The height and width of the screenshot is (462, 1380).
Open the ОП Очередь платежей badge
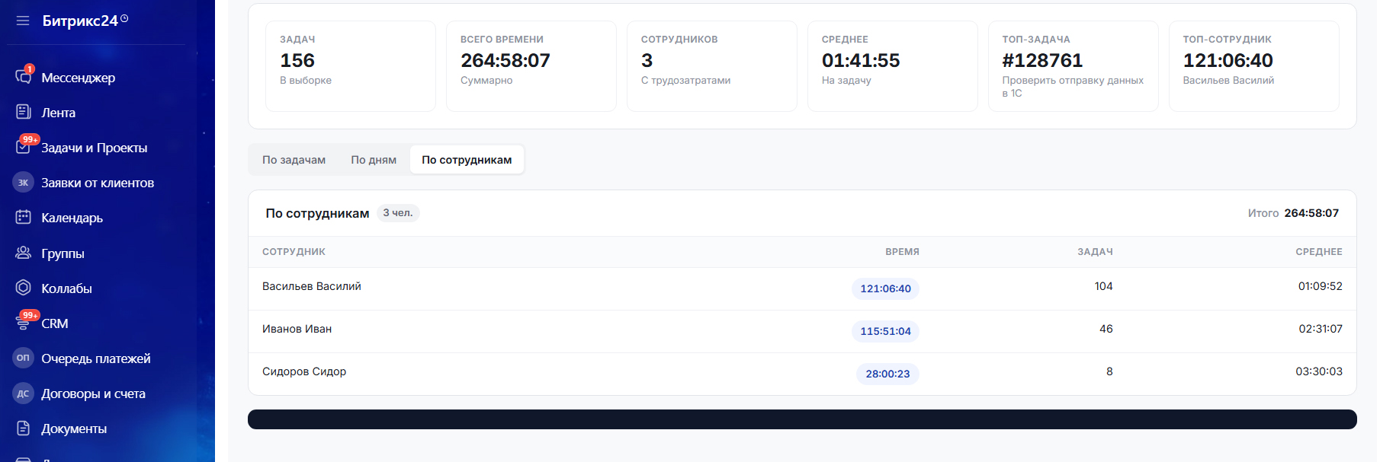click(24, 358)
